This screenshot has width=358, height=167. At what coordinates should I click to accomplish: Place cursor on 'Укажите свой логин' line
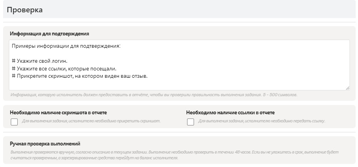click(42, 61)
